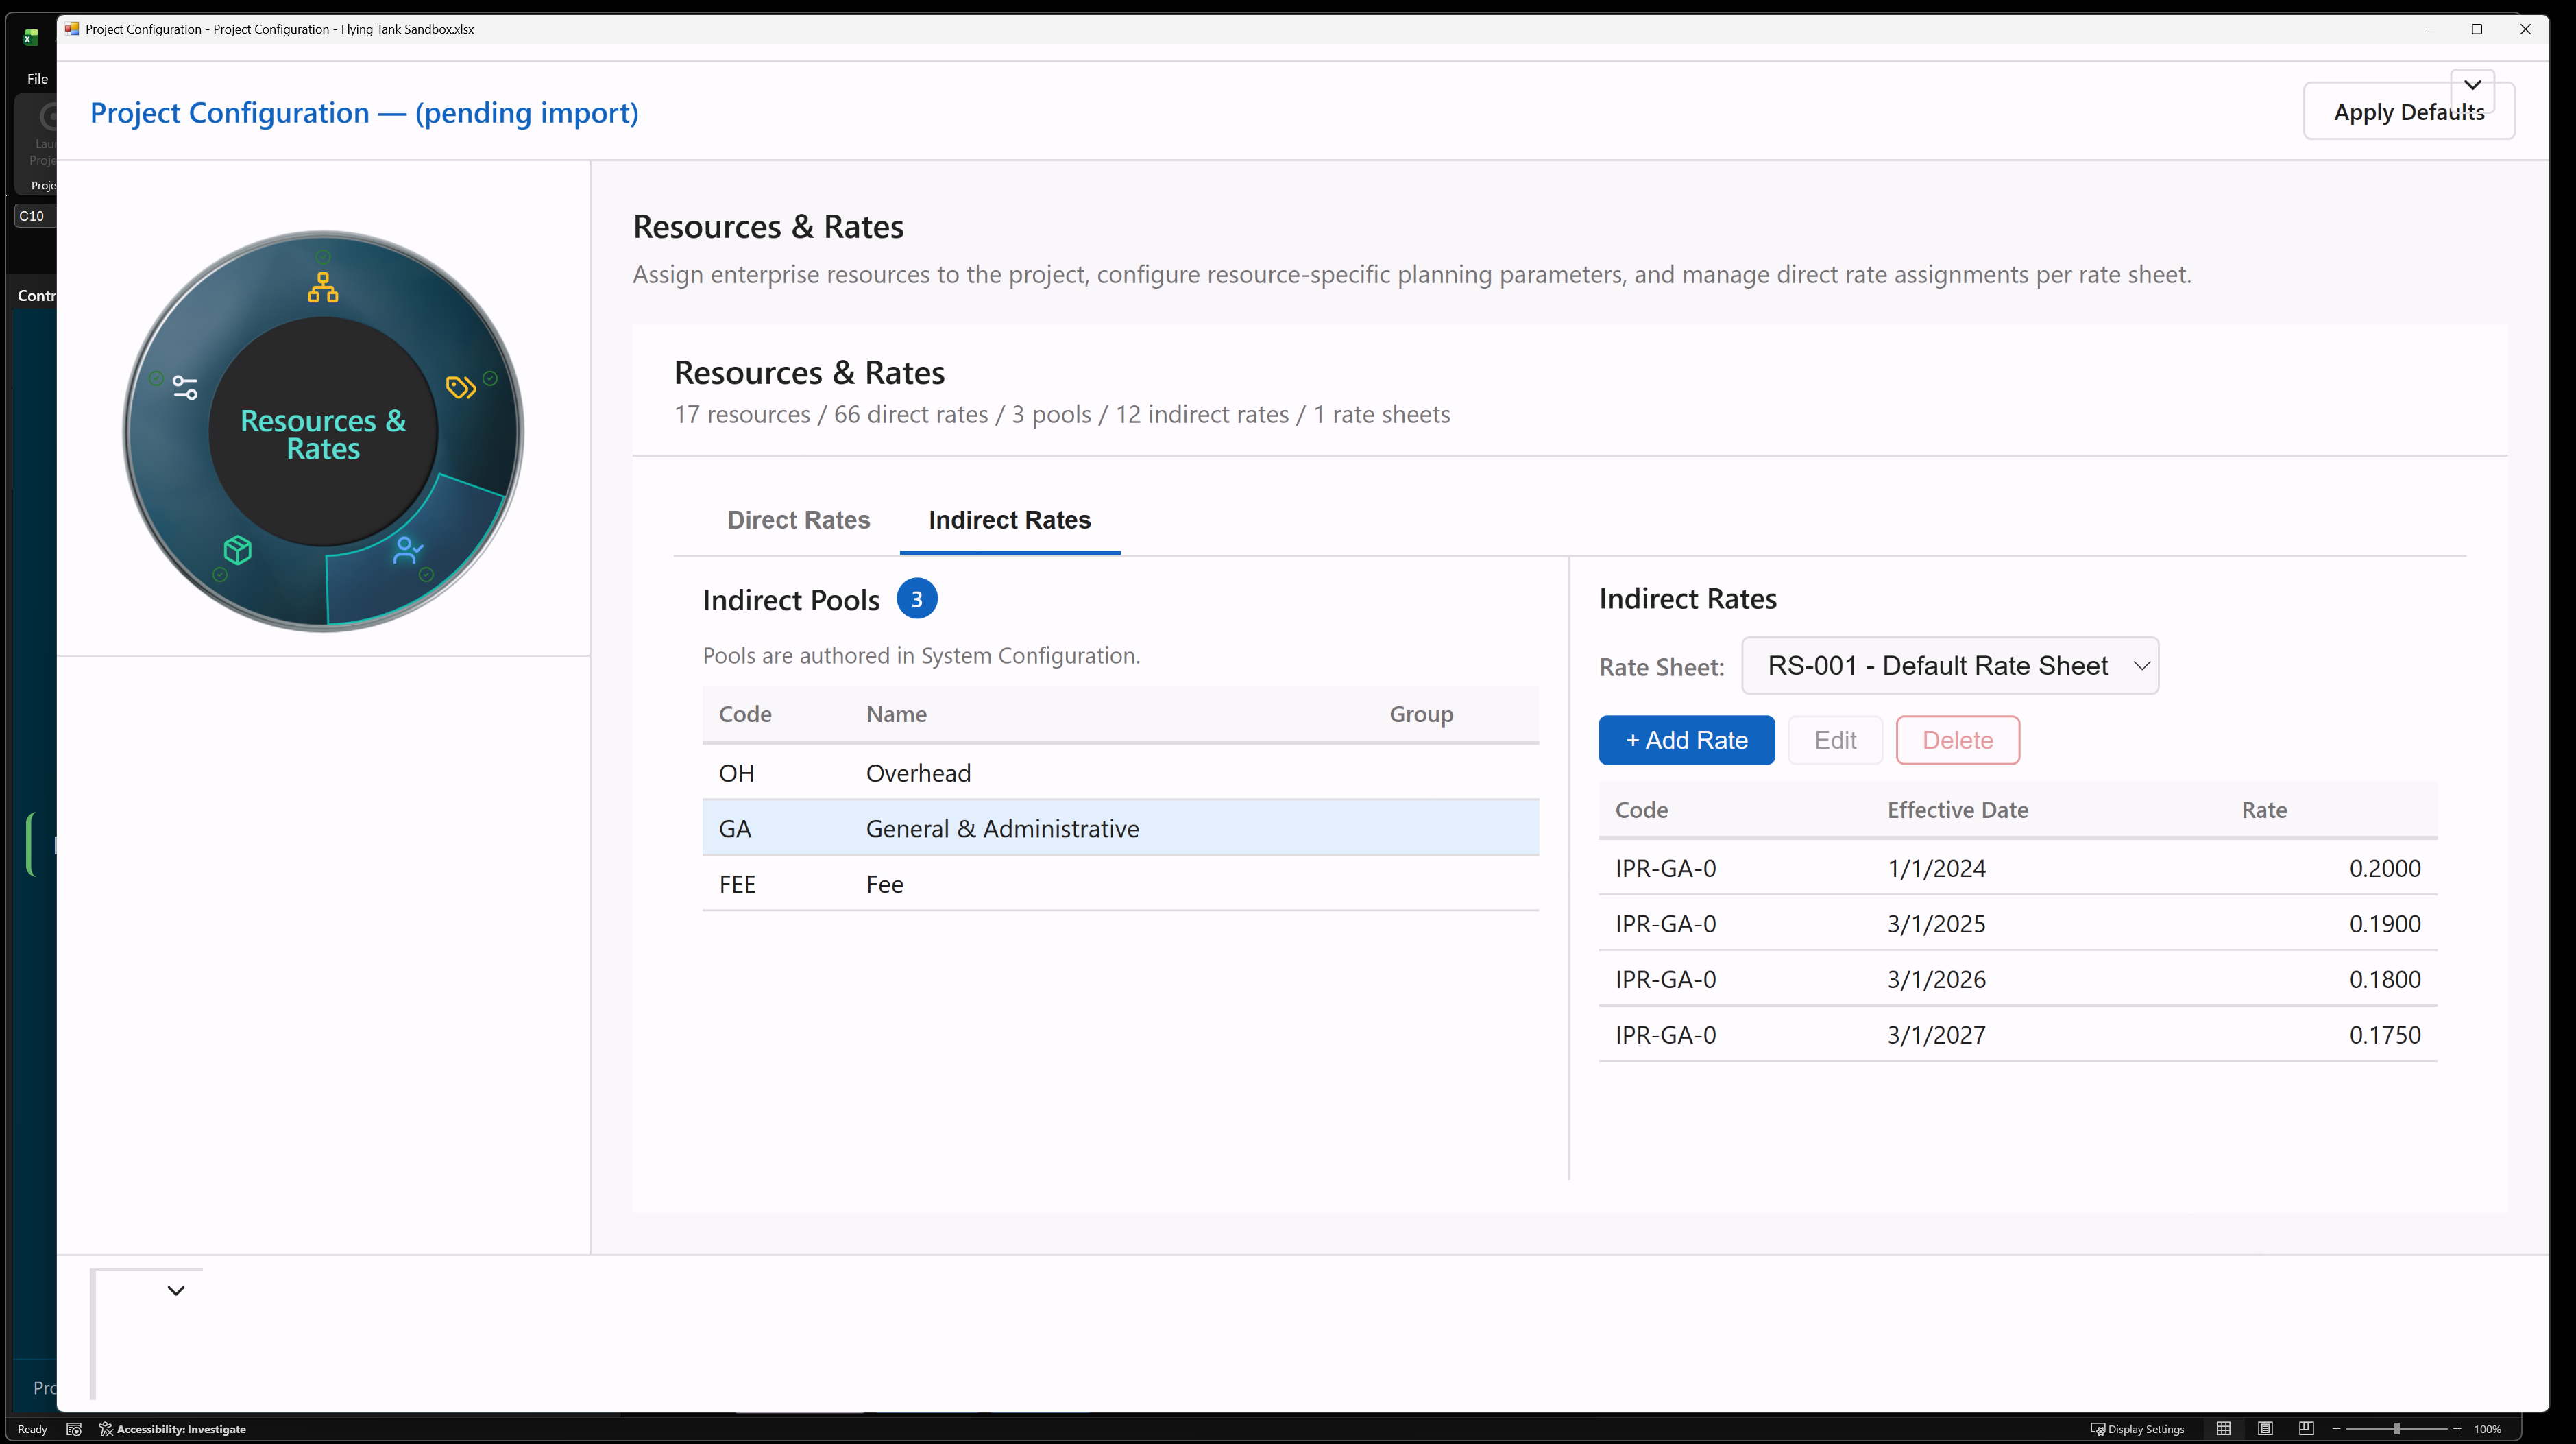This screenshot has height=1444, width=2576.
Task: Select the rate row dated 3/1/2026
Action: (x=2017, y=979)
